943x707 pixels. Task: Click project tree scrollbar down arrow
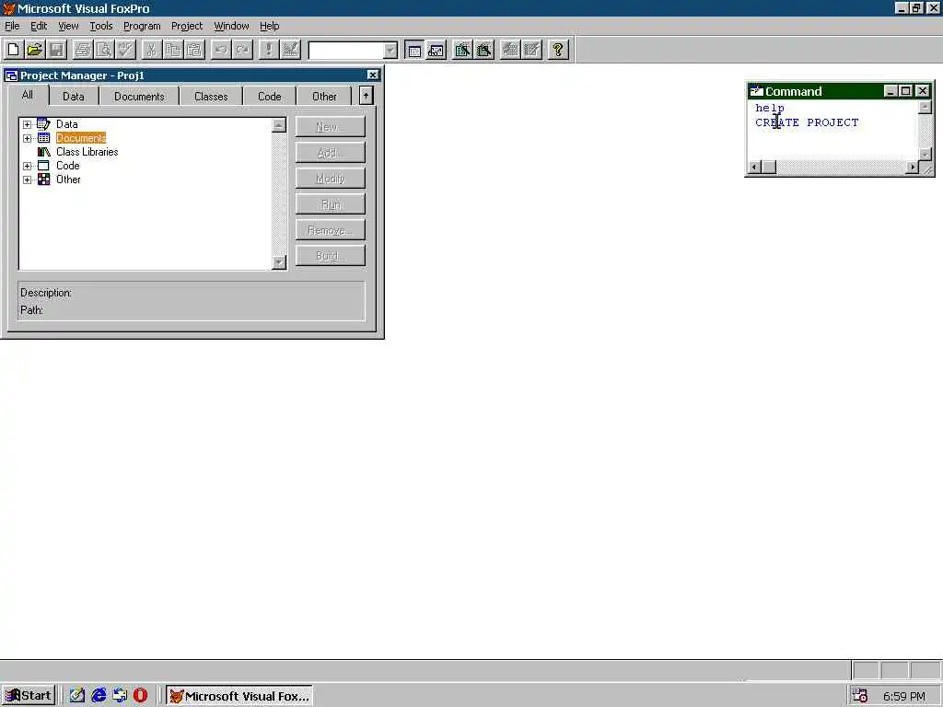278,262
